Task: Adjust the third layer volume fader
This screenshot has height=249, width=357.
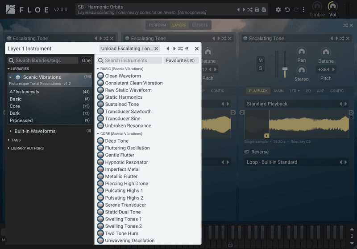Action: 285,69
